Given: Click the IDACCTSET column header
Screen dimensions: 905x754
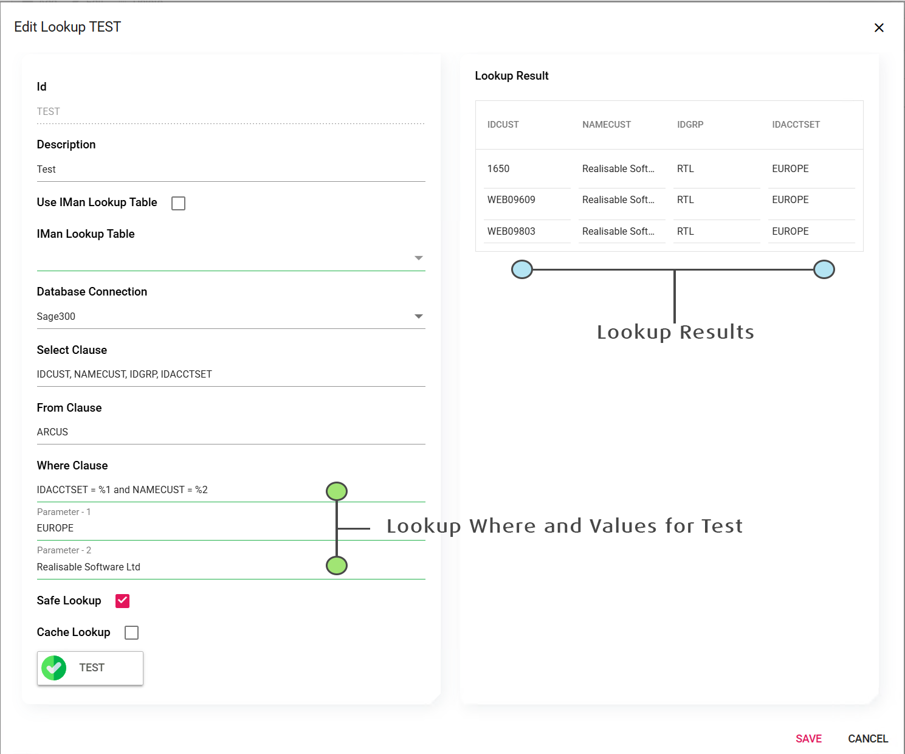Looking at the screenshot, I should (x=796, y=125).
